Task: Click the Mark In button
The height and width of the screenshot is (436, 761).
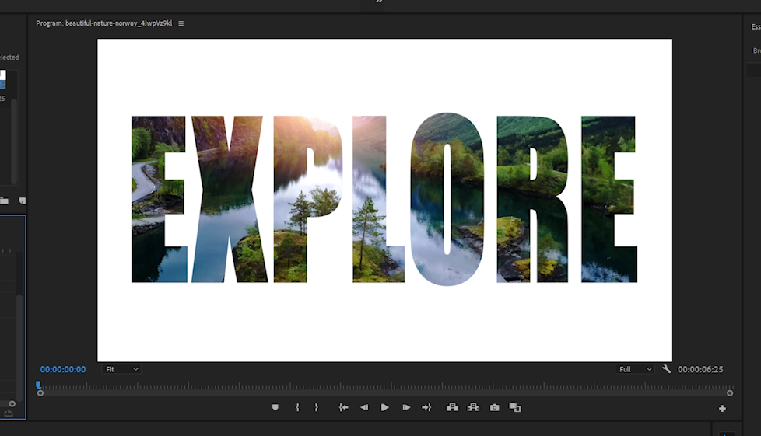Action: pyautogui.click(x=297, y=408)
